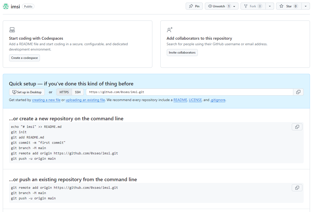Copy the create new repository commands

(297, 127)
